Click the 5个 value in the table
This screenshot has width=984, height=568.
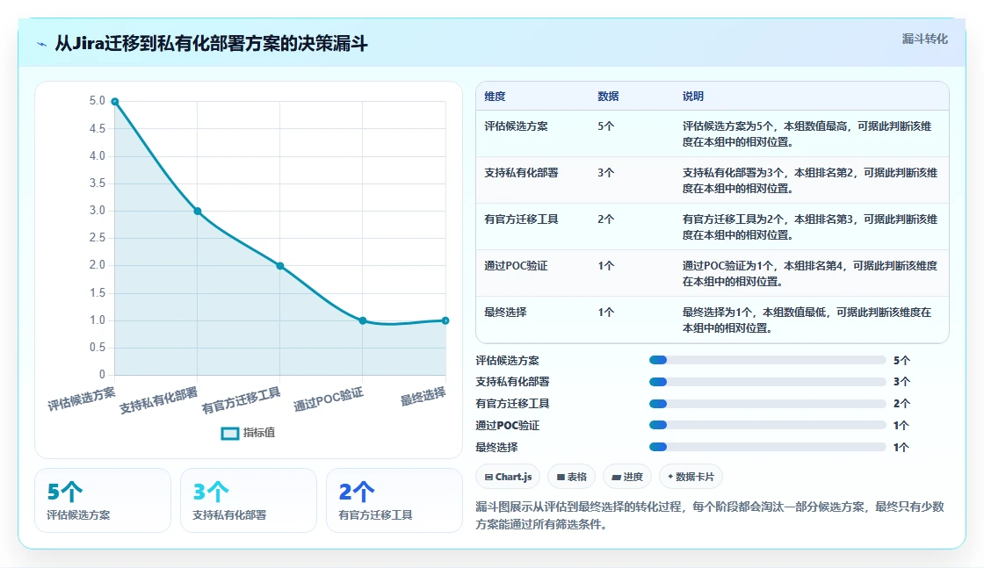[605, 126]
